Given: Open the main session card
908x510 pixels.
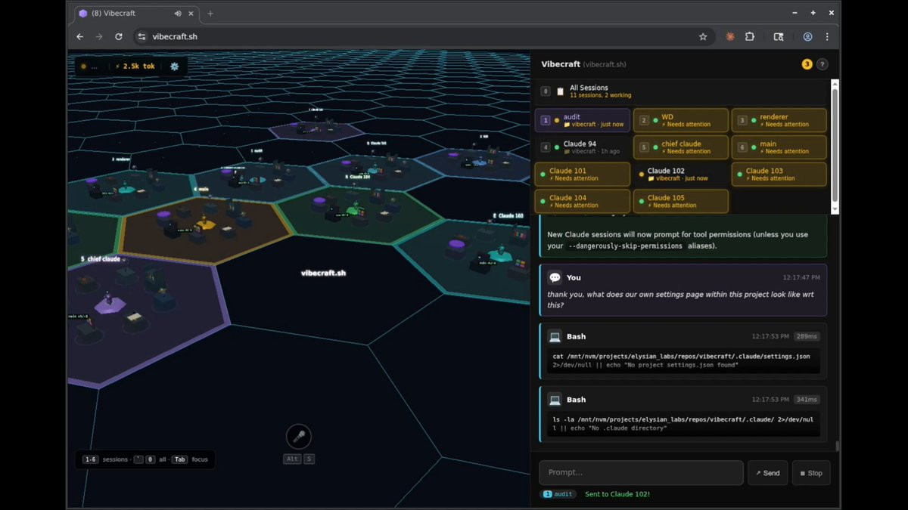Looking at the screenshot, I should pyautogui.click(x=779, y=147).
